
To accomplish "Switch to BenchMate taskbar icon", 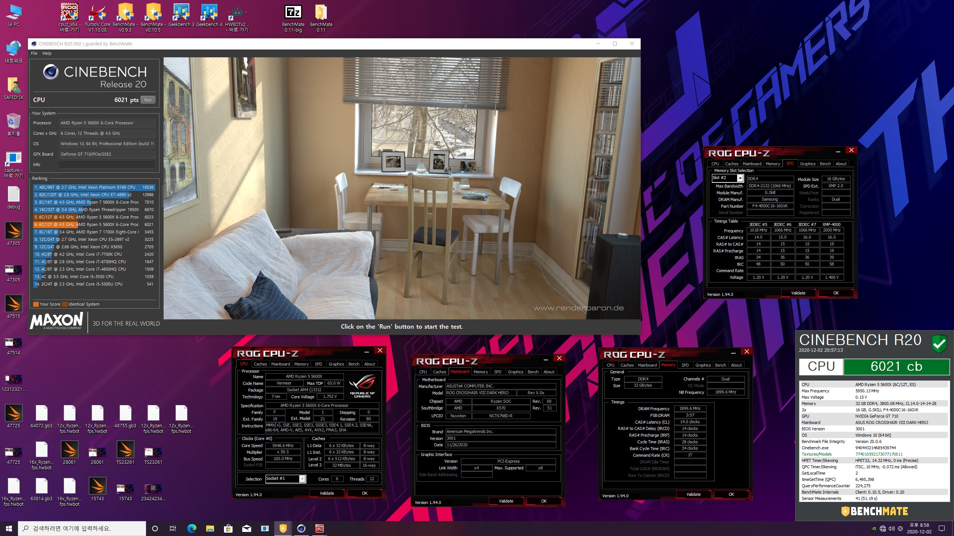I will 283,528.
